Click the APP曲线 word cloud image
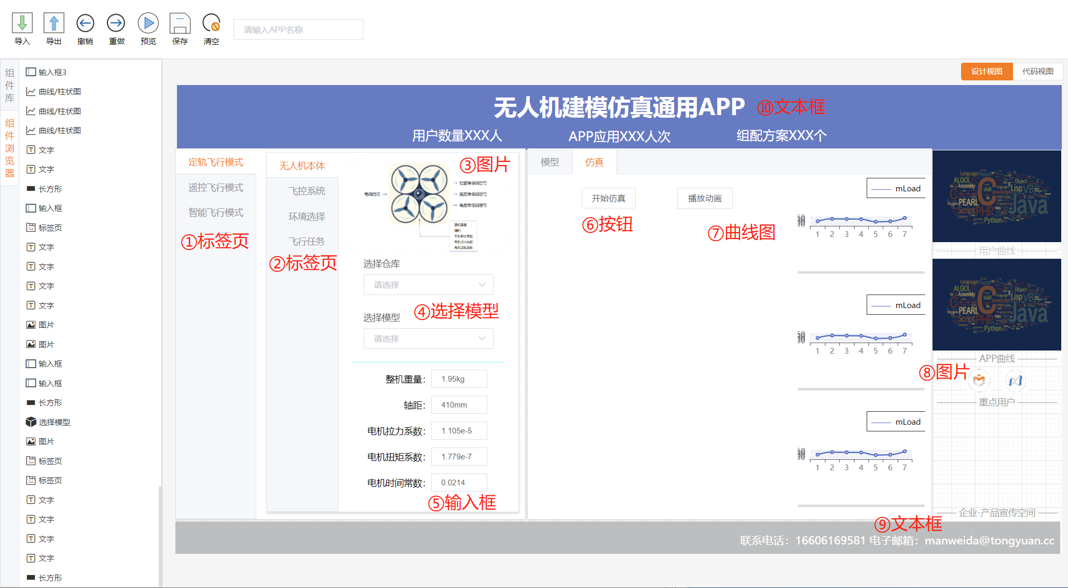 (996, 304)
